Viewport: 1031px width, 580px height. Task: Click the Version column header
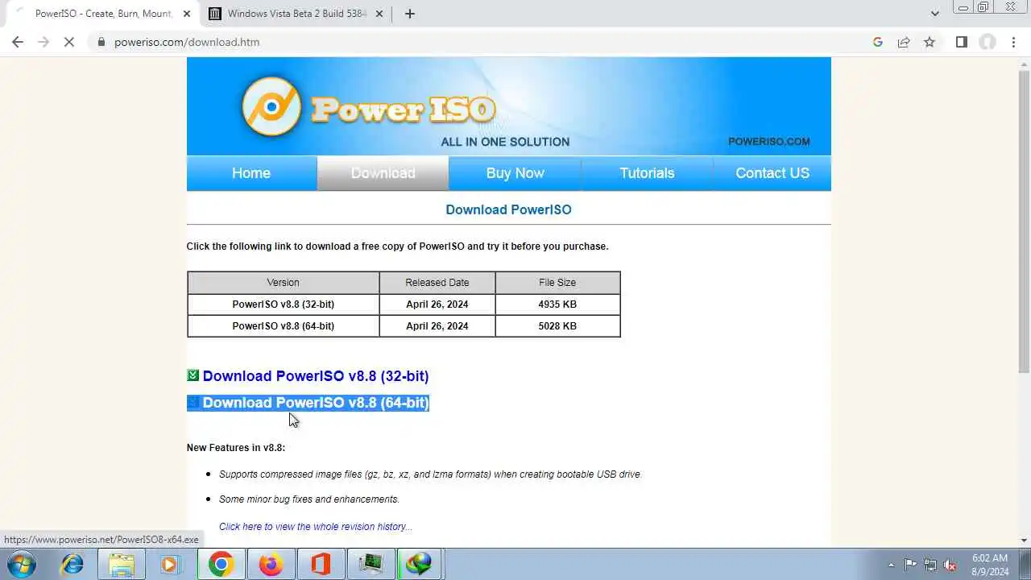point(284,283)
